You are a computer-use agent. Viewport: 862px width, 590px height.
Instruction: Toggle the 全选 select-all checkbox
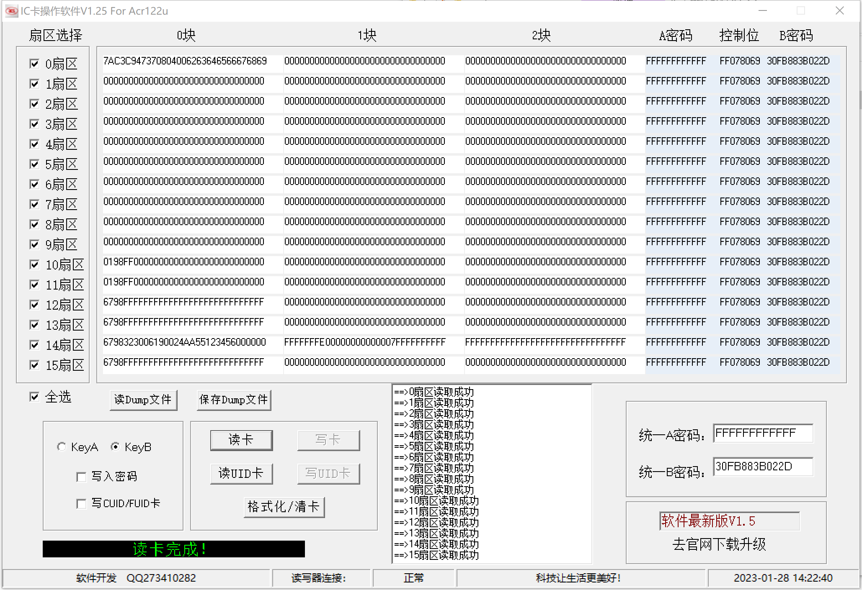click(x=35, y=397)
